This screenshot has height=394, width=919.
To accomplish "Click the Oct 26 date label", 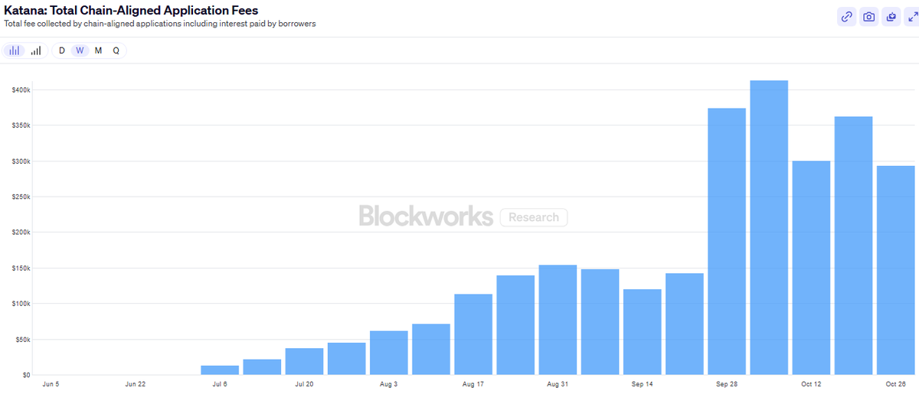I will tap(896, 384).
